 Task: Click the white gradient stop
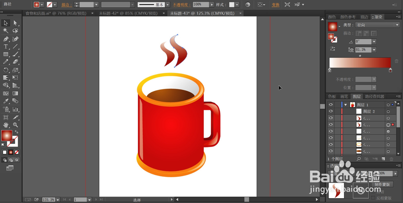(330, 70)
